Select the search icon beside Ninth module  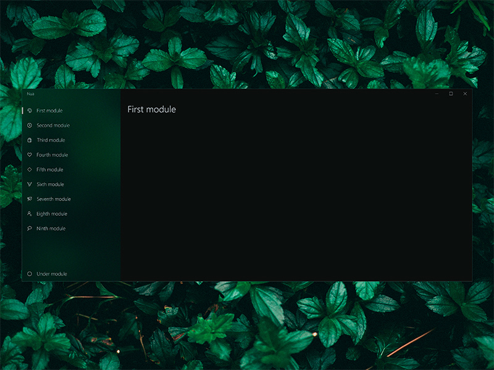pos(29,229)
